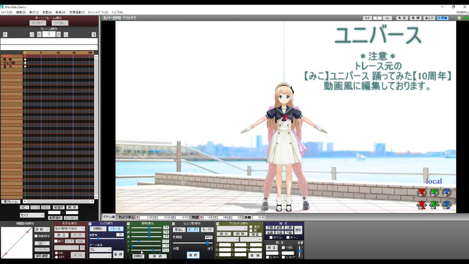Open ボーン追従 なし dropdown
Image resolution: width=469 pixels, height=264 pixels.
[100, 250]
